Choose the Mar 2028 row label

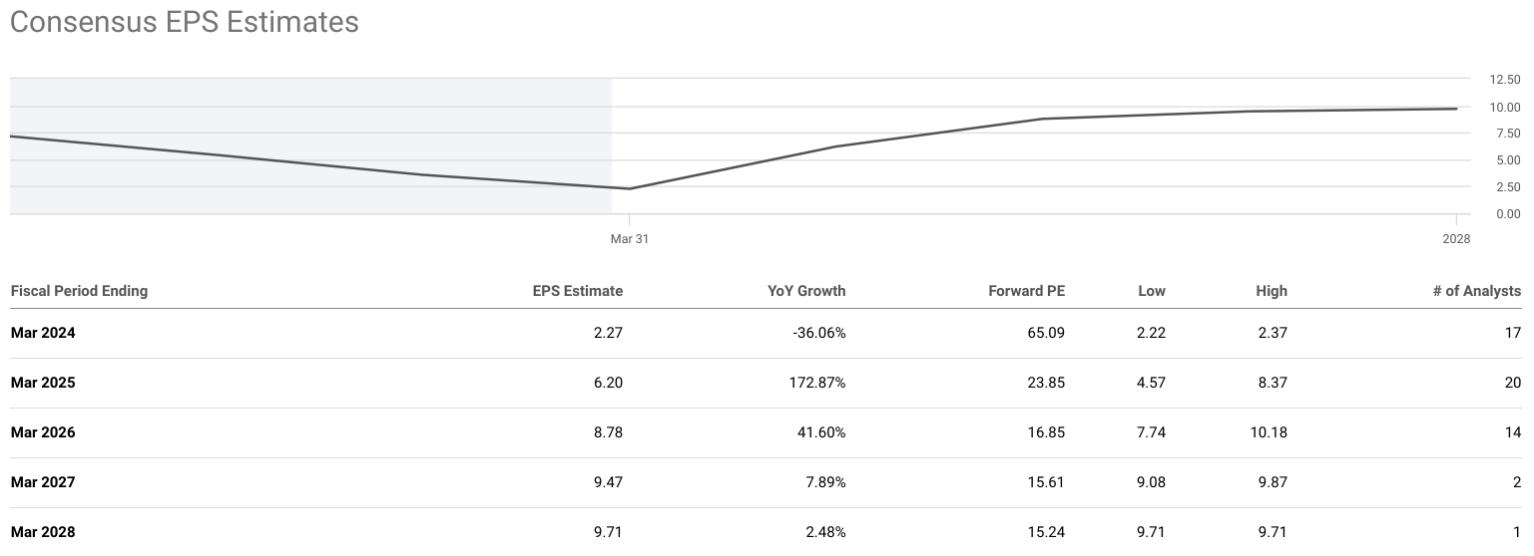pos(43,532)
